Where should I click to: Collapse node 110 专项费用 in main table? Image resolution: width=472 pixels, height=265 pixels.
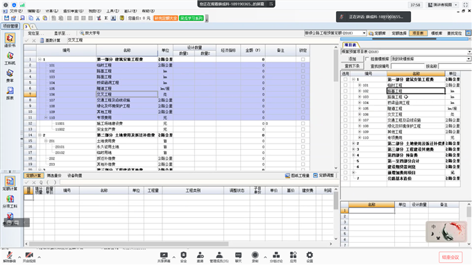[46, 118]
